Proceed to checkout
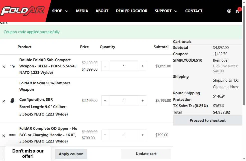 [208, 121]
